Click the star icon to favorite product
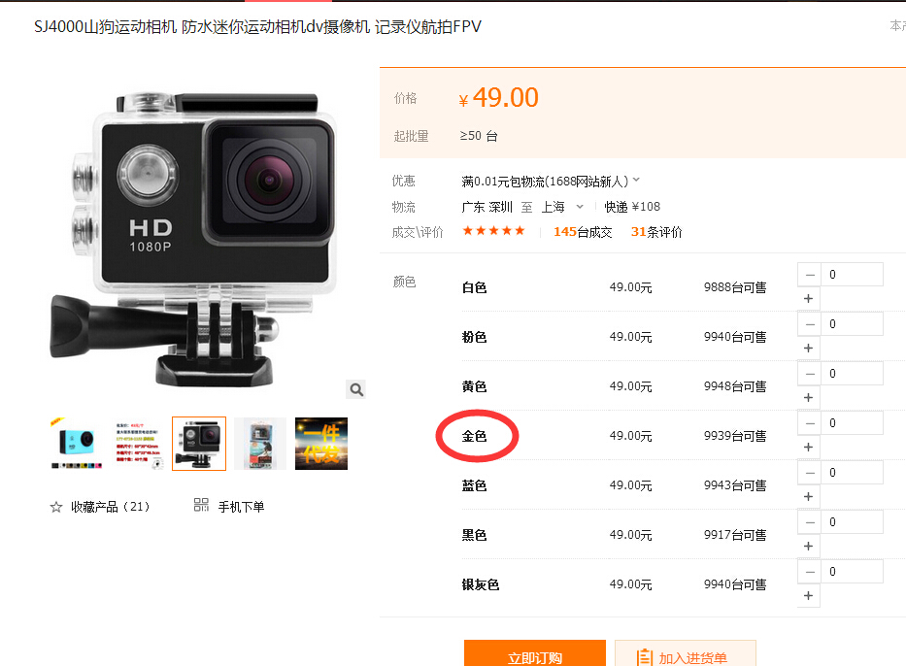 pos(56,507)
